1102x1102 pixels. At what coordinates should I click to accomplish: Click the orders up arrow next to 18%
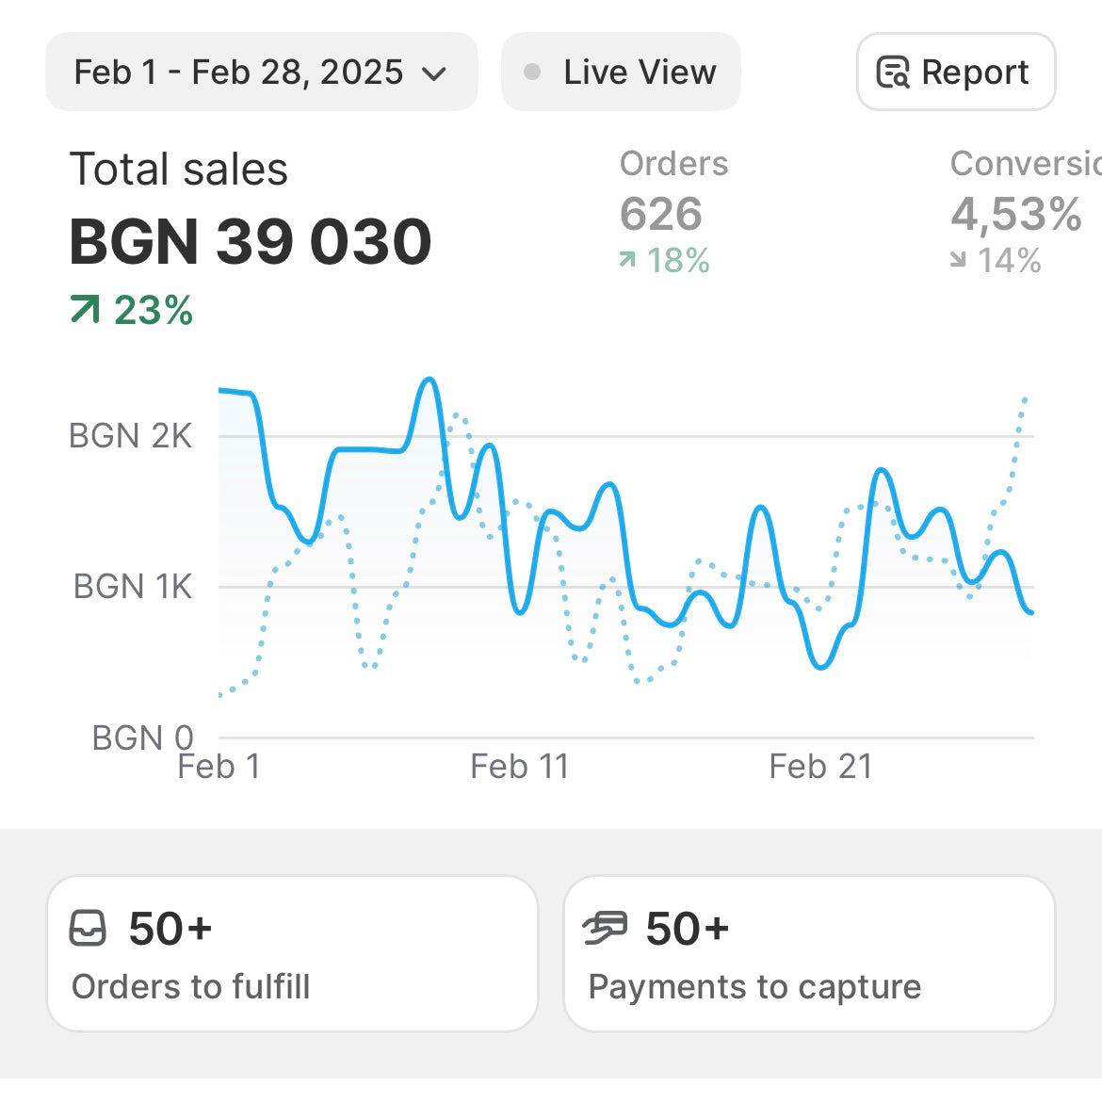pos(627,260)
